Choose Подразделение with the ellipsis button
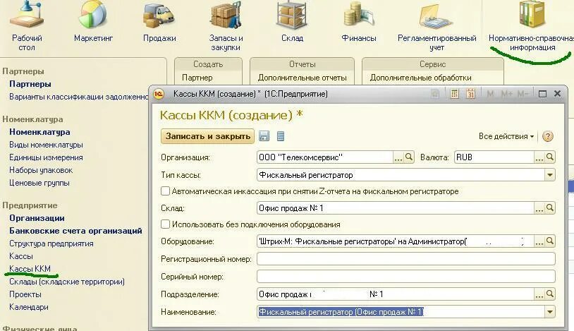The image size is (574, 331). click(x=539, y=294)
